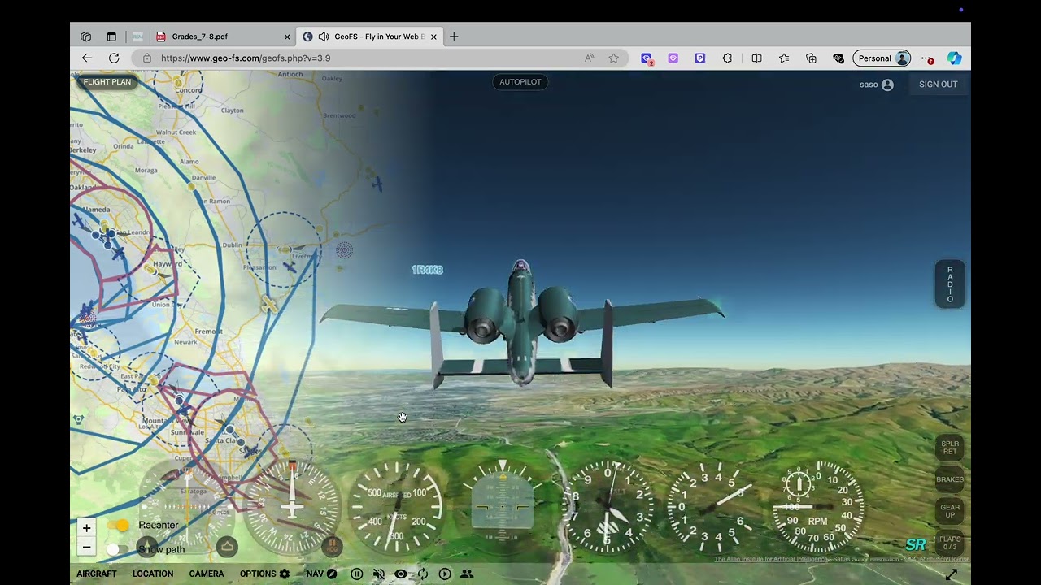Open the Copilot sidebar icon

pyautogui.click(x=955, y=58)
